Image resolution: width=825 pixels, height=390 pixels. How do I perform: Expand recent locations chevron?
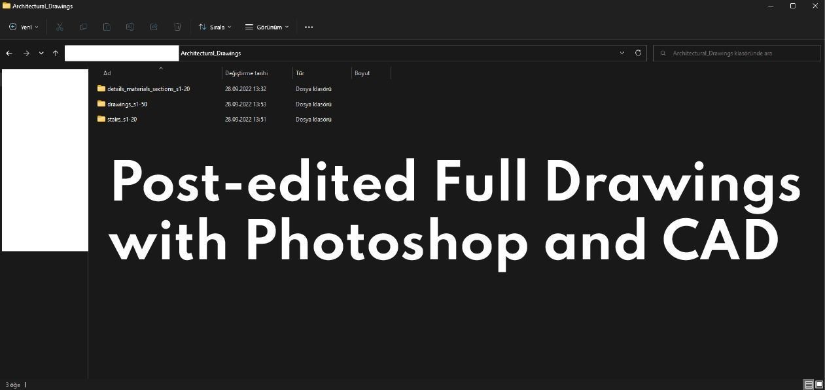click(41, 53)
